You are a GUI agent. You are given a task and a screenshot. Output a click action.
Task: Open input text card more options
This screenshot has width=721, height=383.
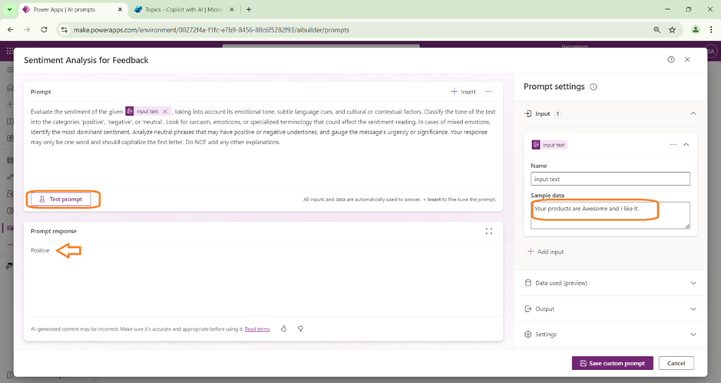point(673,144)
